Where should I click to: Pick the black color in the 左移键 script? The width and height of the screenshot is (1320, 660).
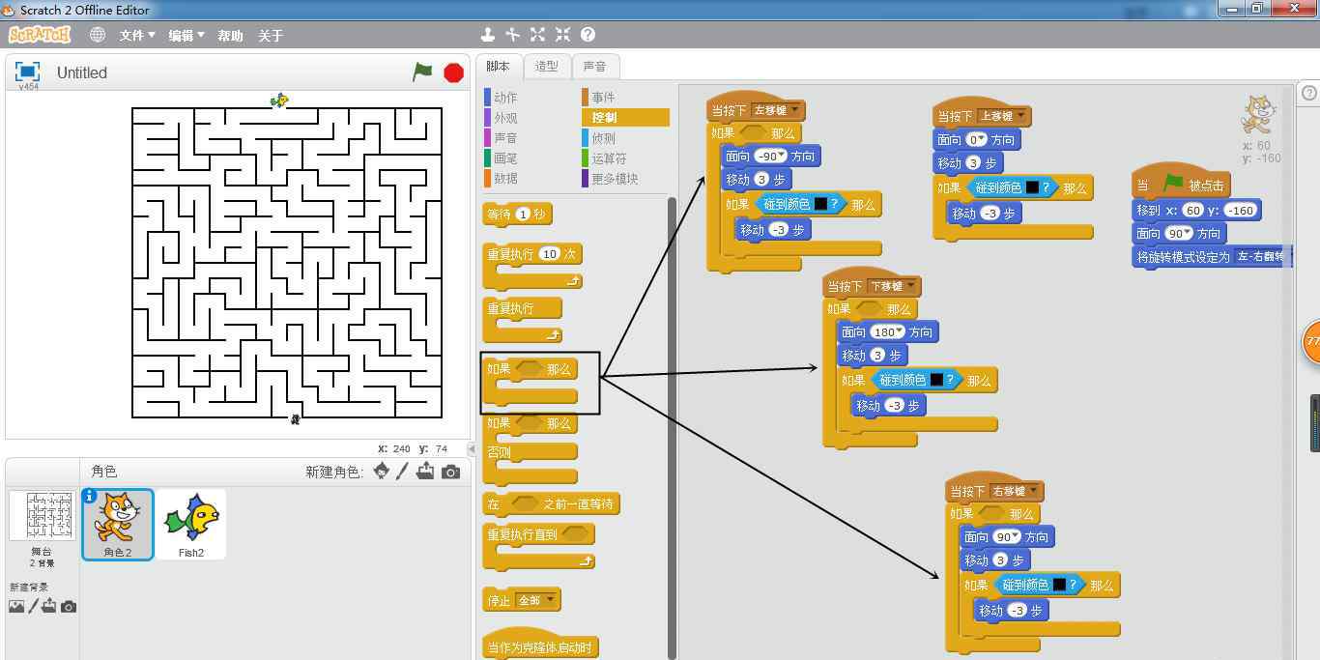point(820,204)
